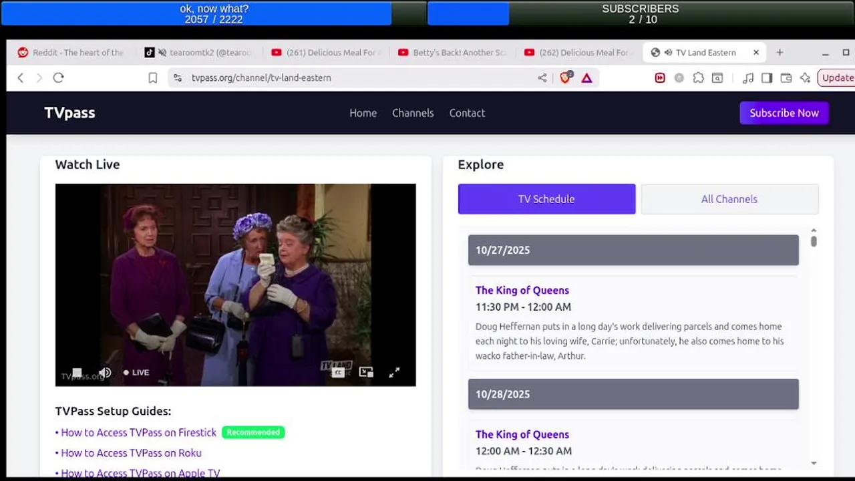The height and width of the screenshot is (481, 855).
Task: Enter fullscreen on the video player
Action: click(x=394, y=373)
